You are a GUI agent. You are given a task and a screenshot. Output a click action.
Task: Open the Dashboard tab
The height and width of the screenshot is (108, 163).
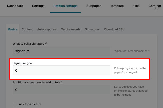coord(15,6)
